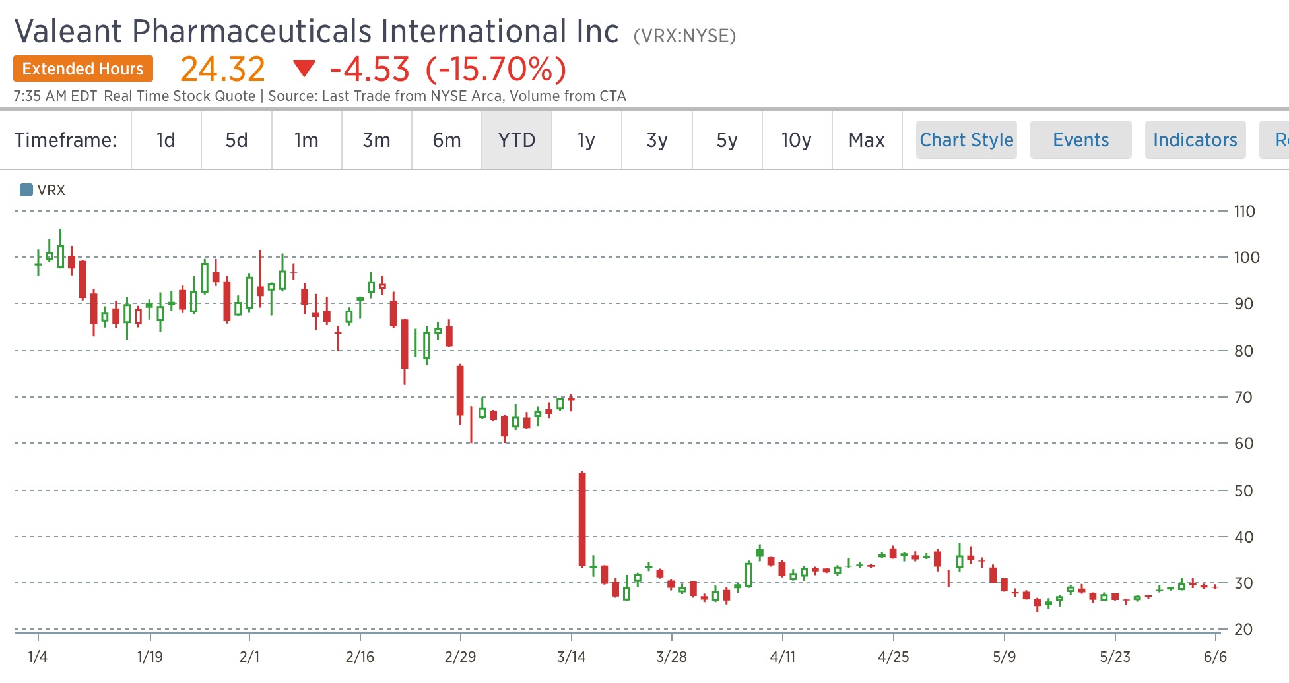This screenshot has height=683, width=1289.
Task: Click the 3/14 date axis label
Action: click(x=572, y=657)
